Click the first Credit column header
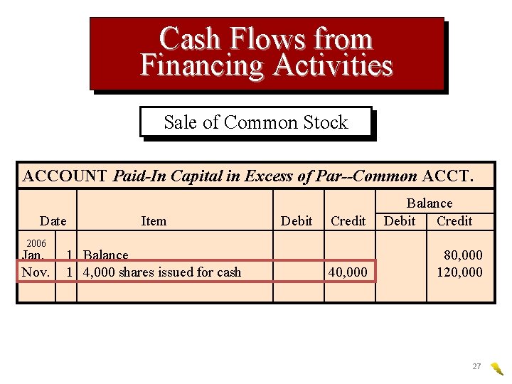Image resolution: width=512 pixels, height=384 pixels. coord(348,221)
